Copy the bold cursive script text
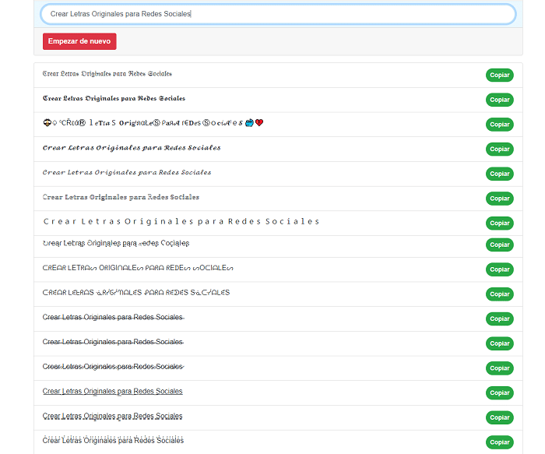545x454 pixels. (499, 149)
